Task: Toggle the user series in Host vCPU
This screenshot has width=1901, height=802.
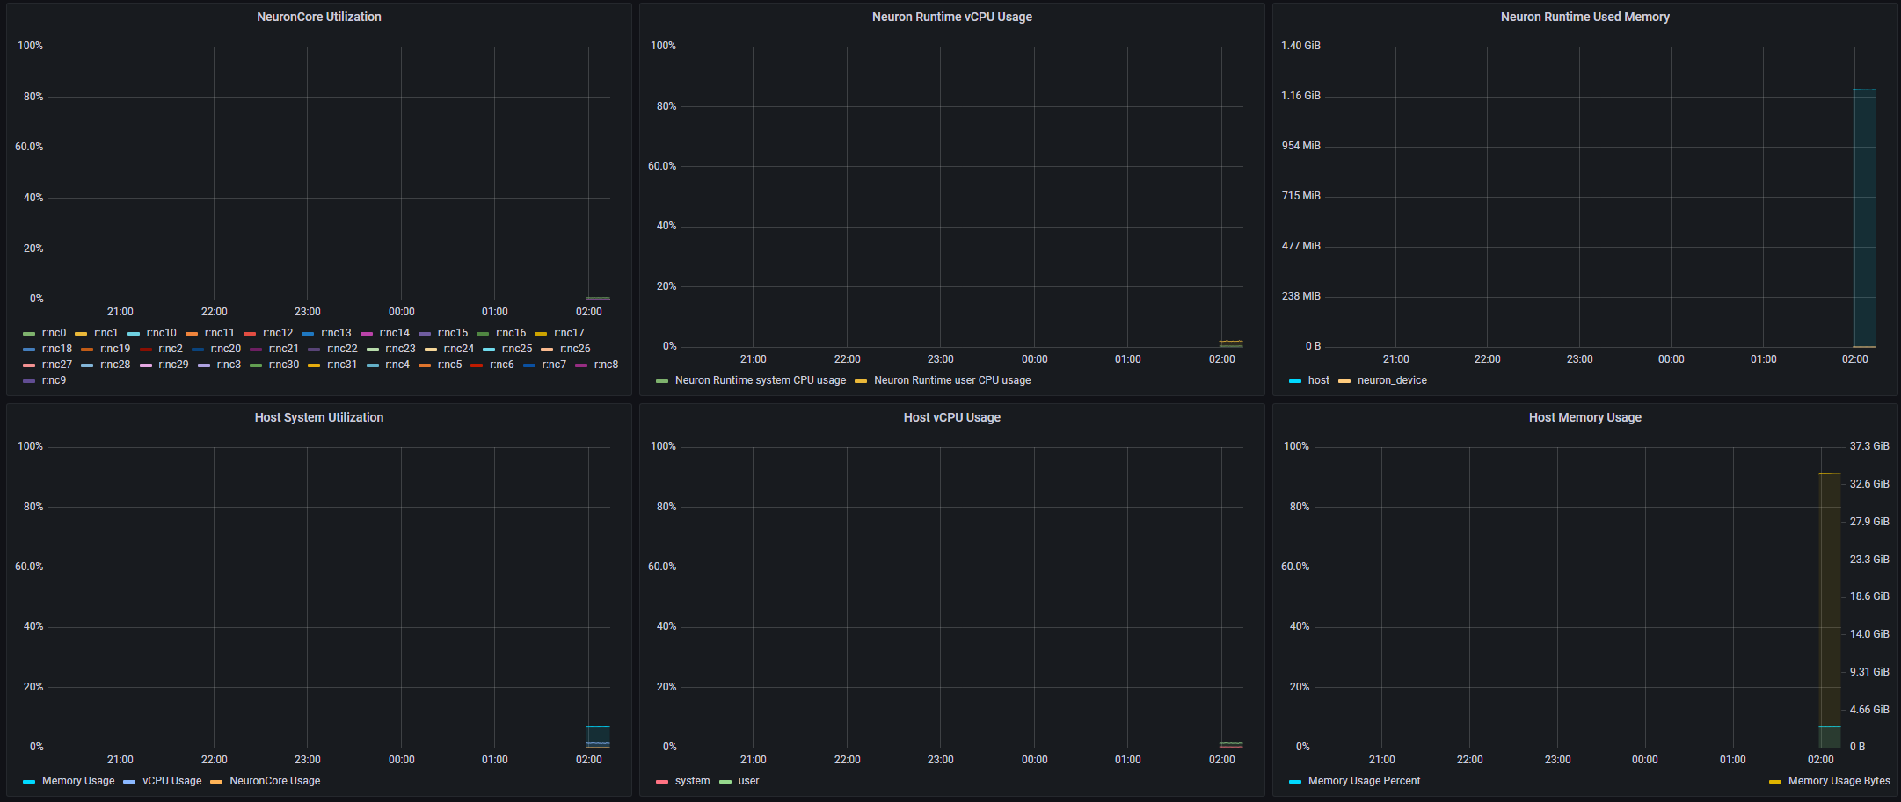Action: tap(748, 781)
